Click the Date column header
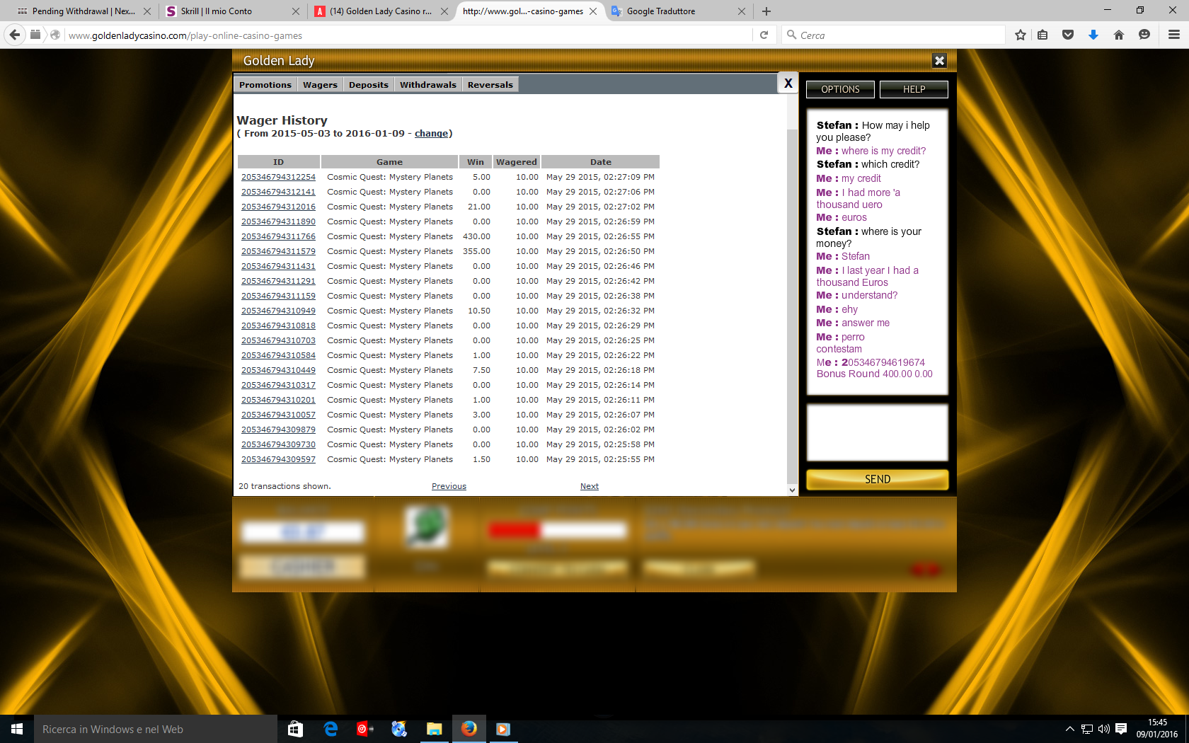1189x743 pixels. tap(601, 162)
